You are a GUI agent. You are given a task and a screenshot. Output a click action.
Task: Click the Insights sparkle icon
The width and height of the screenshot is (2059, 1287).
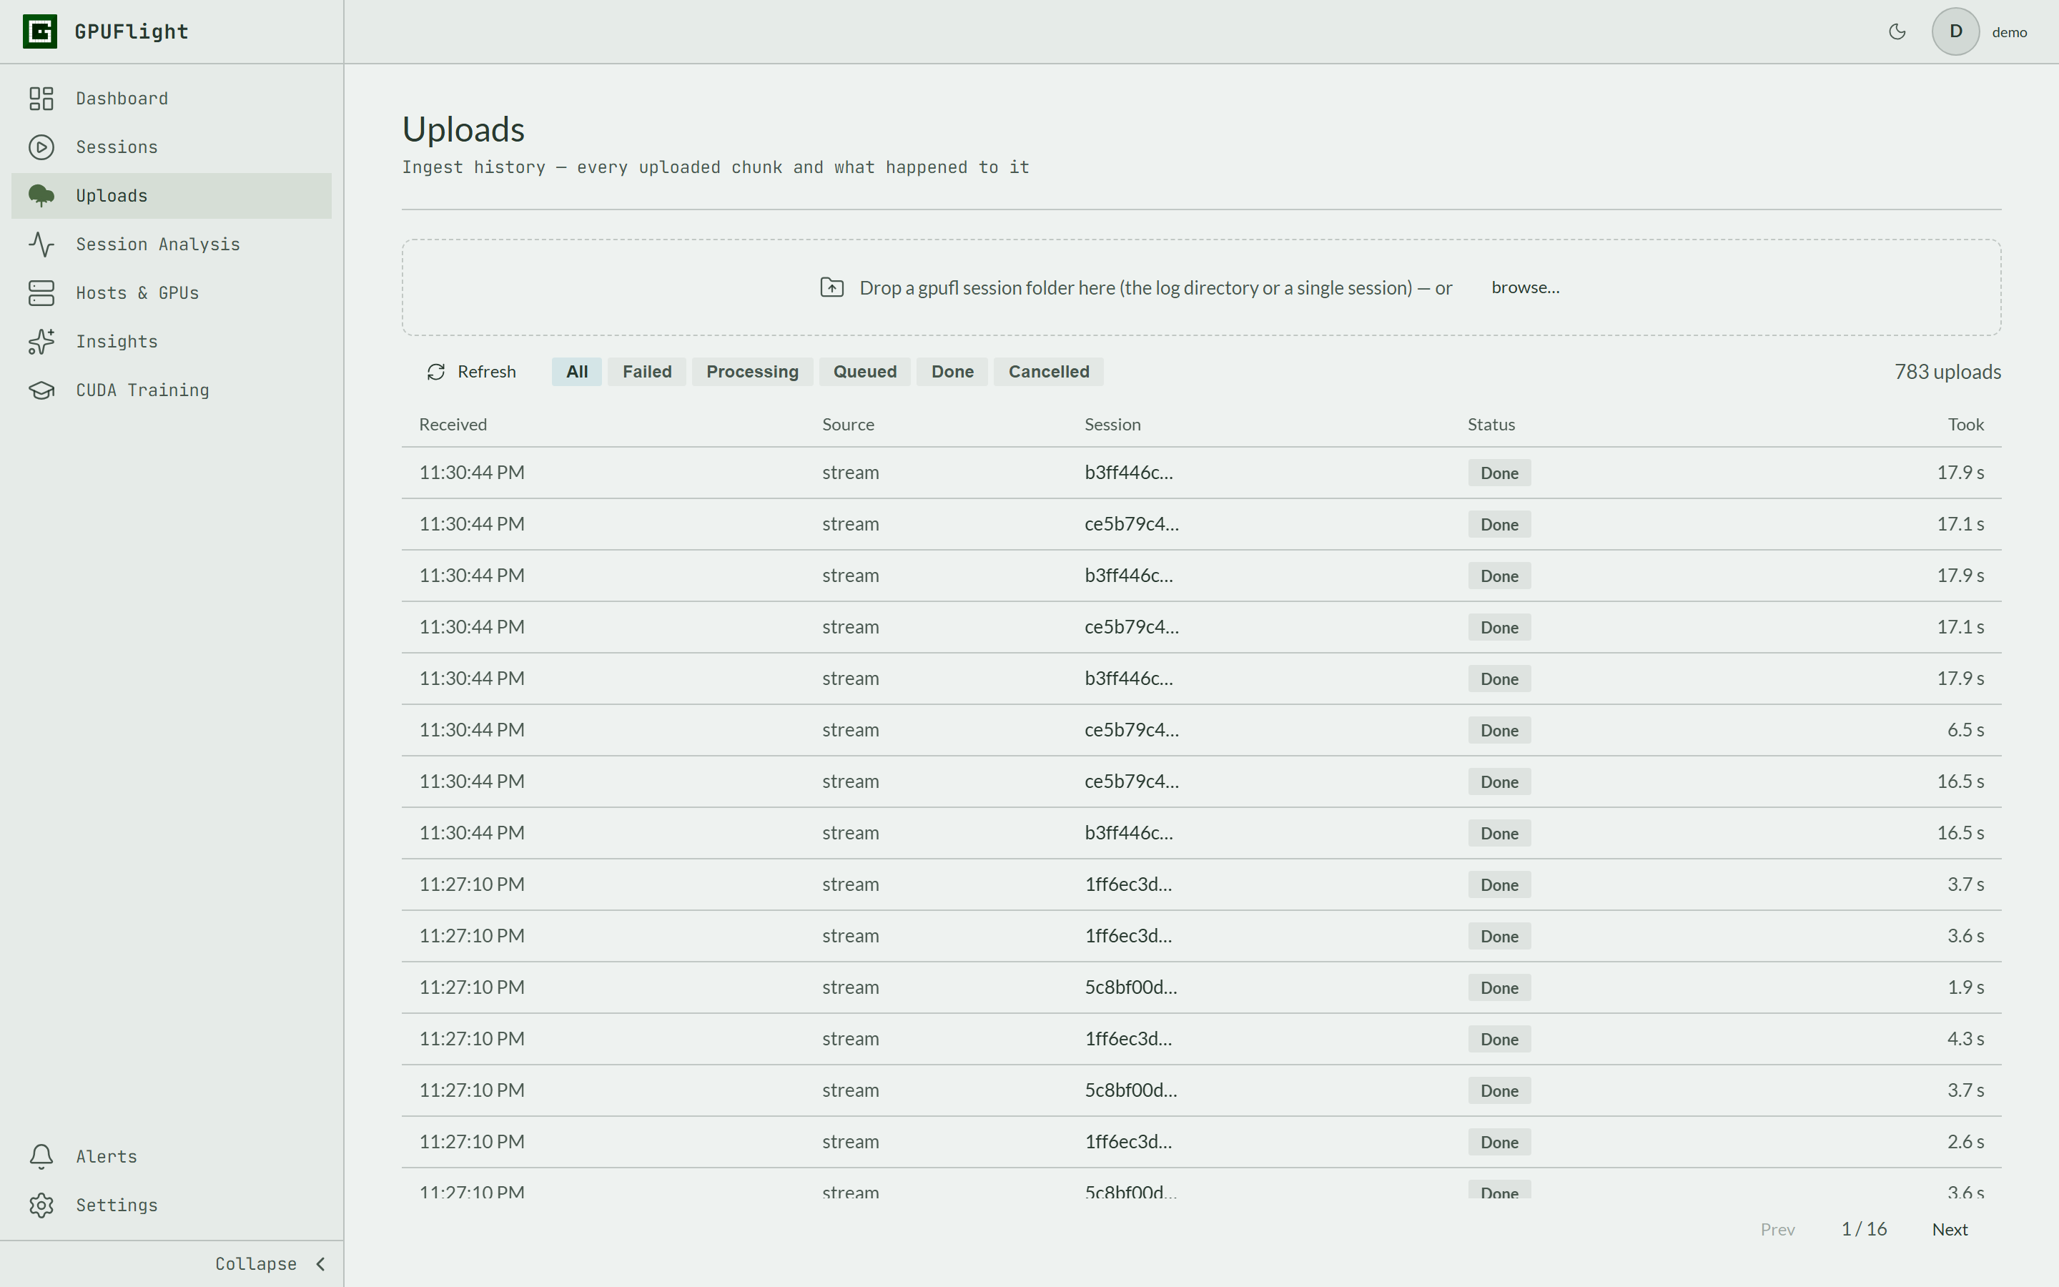pos(41,341)
